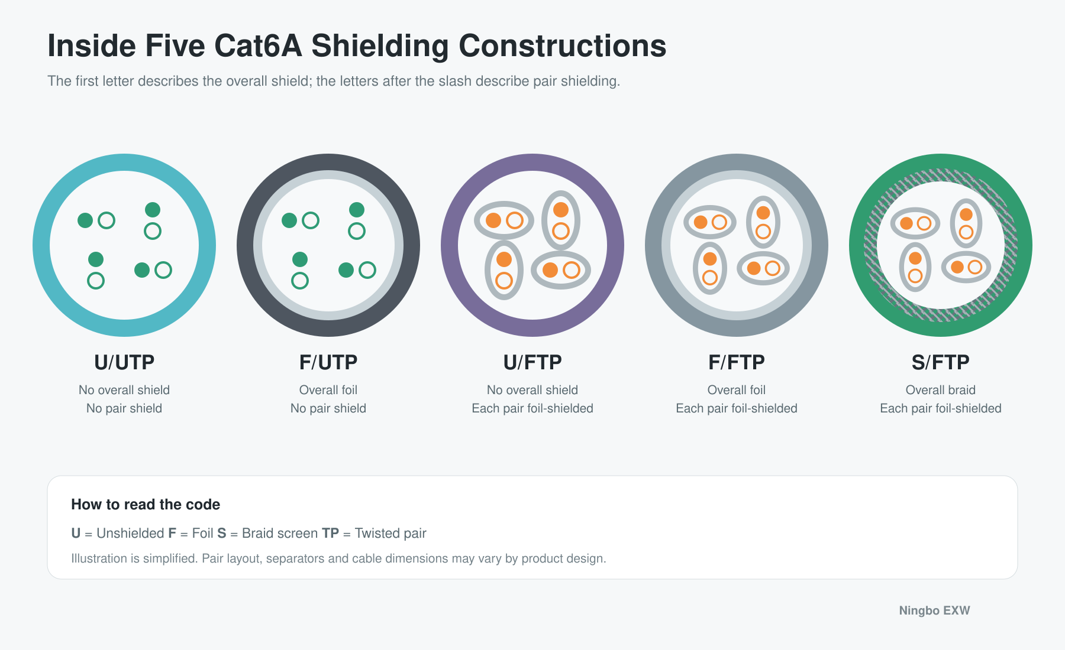Image resolution: width=1065 pixels, height=650 pixels.
Task: Click the F/UTP cable cross-section diagram
Action: coord(328,245)
